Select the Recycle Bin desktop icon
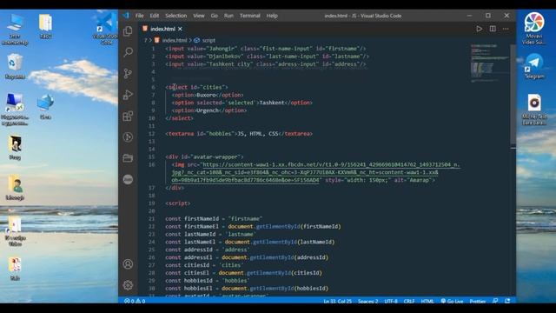This screenshot has width=556, height=313. click(15, 66)
